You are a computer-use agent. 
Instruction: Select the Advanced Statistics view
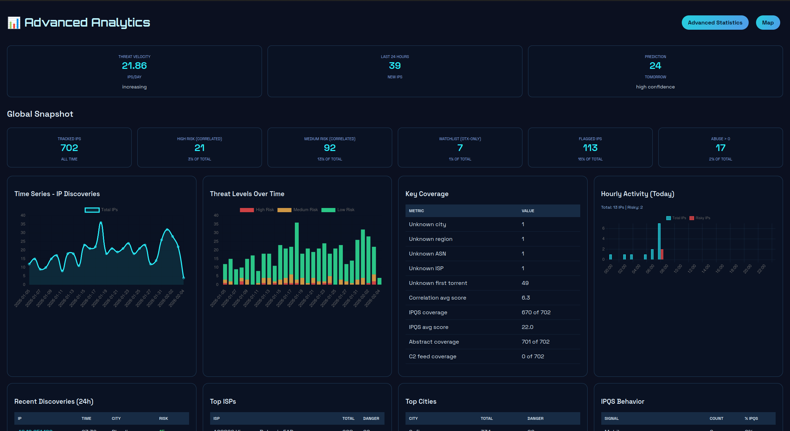click(715, 22)
